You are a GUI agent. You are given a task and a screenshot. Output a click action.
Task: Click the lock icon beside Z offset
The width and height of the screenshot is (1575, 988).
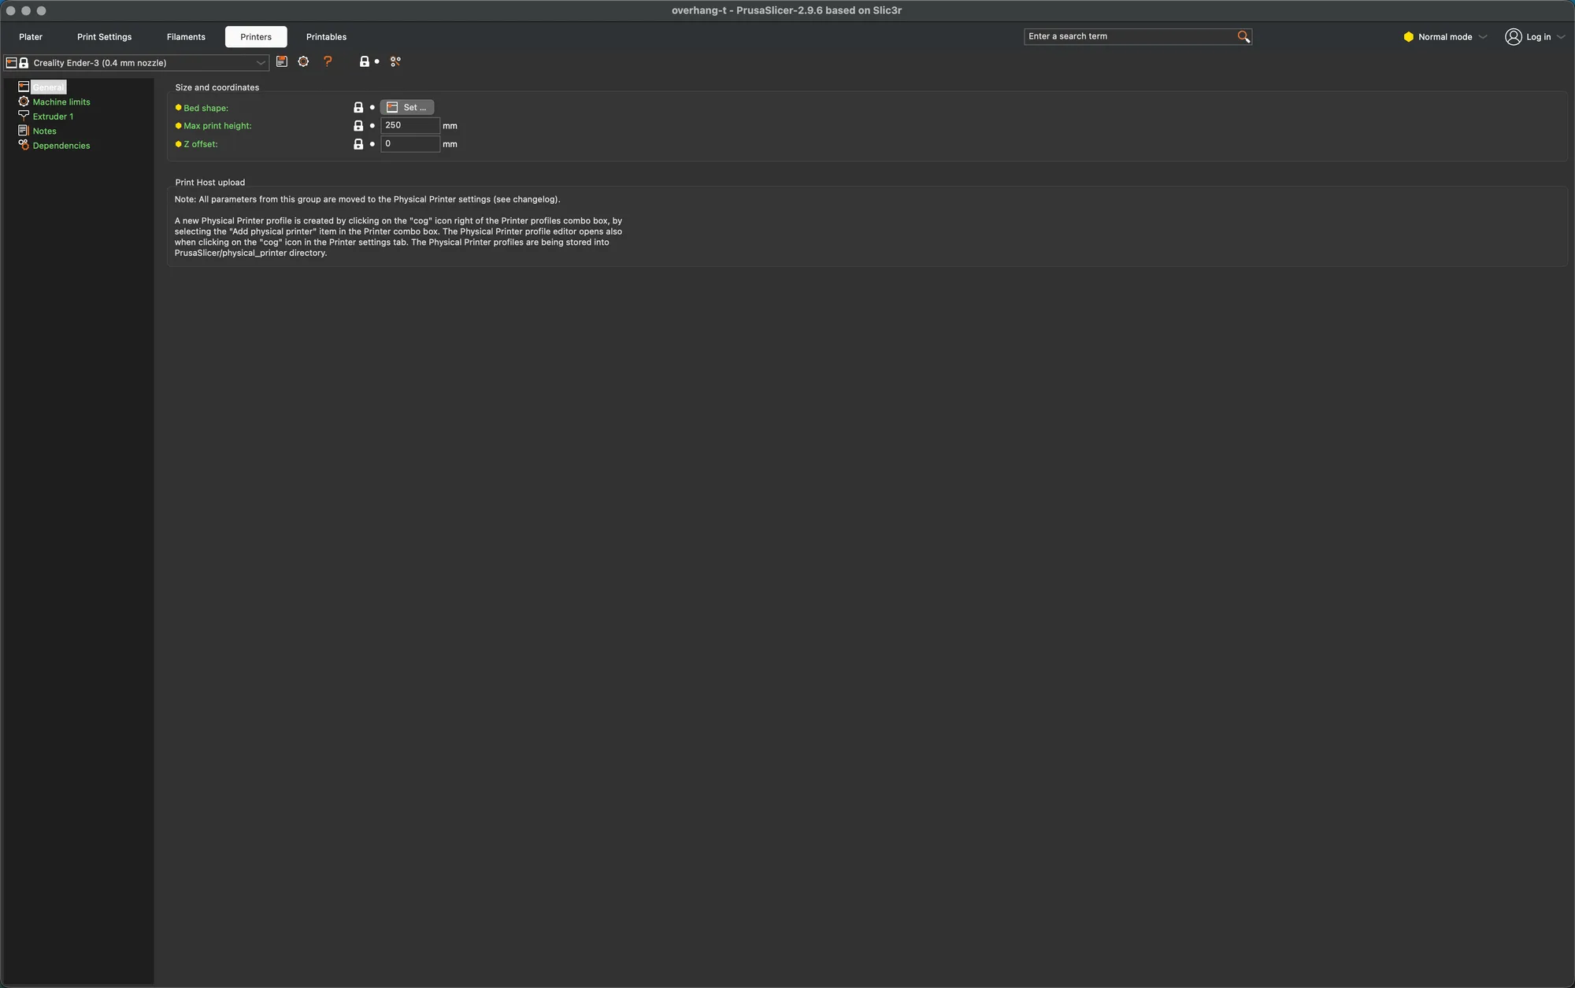click(x=358, y=144)
